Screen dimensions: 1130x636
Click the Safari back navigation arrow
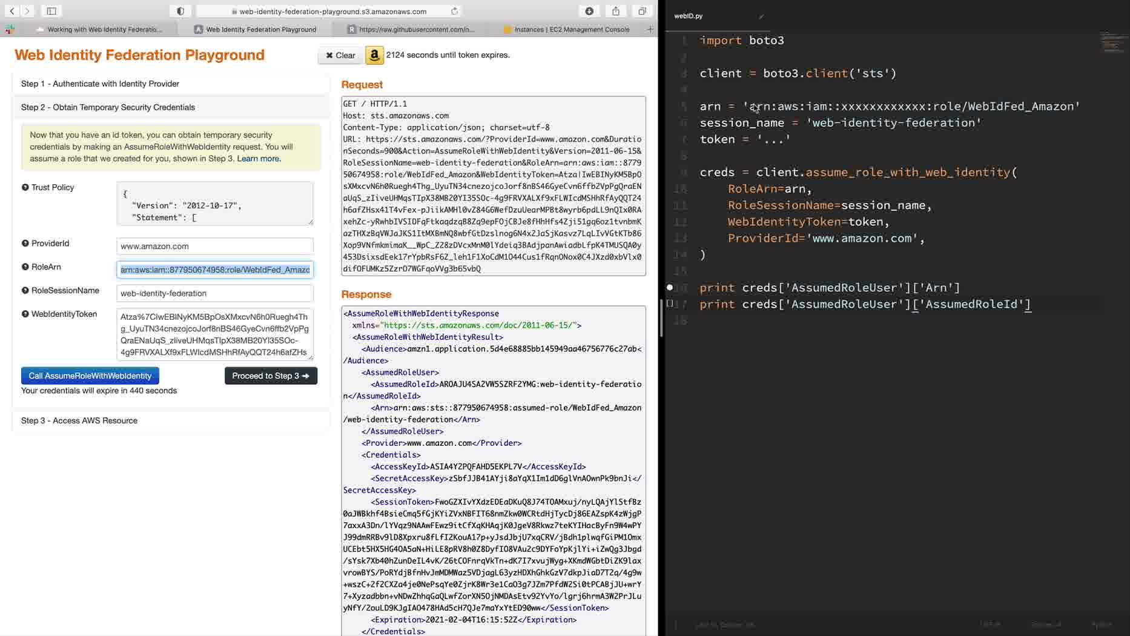(12, 11)
